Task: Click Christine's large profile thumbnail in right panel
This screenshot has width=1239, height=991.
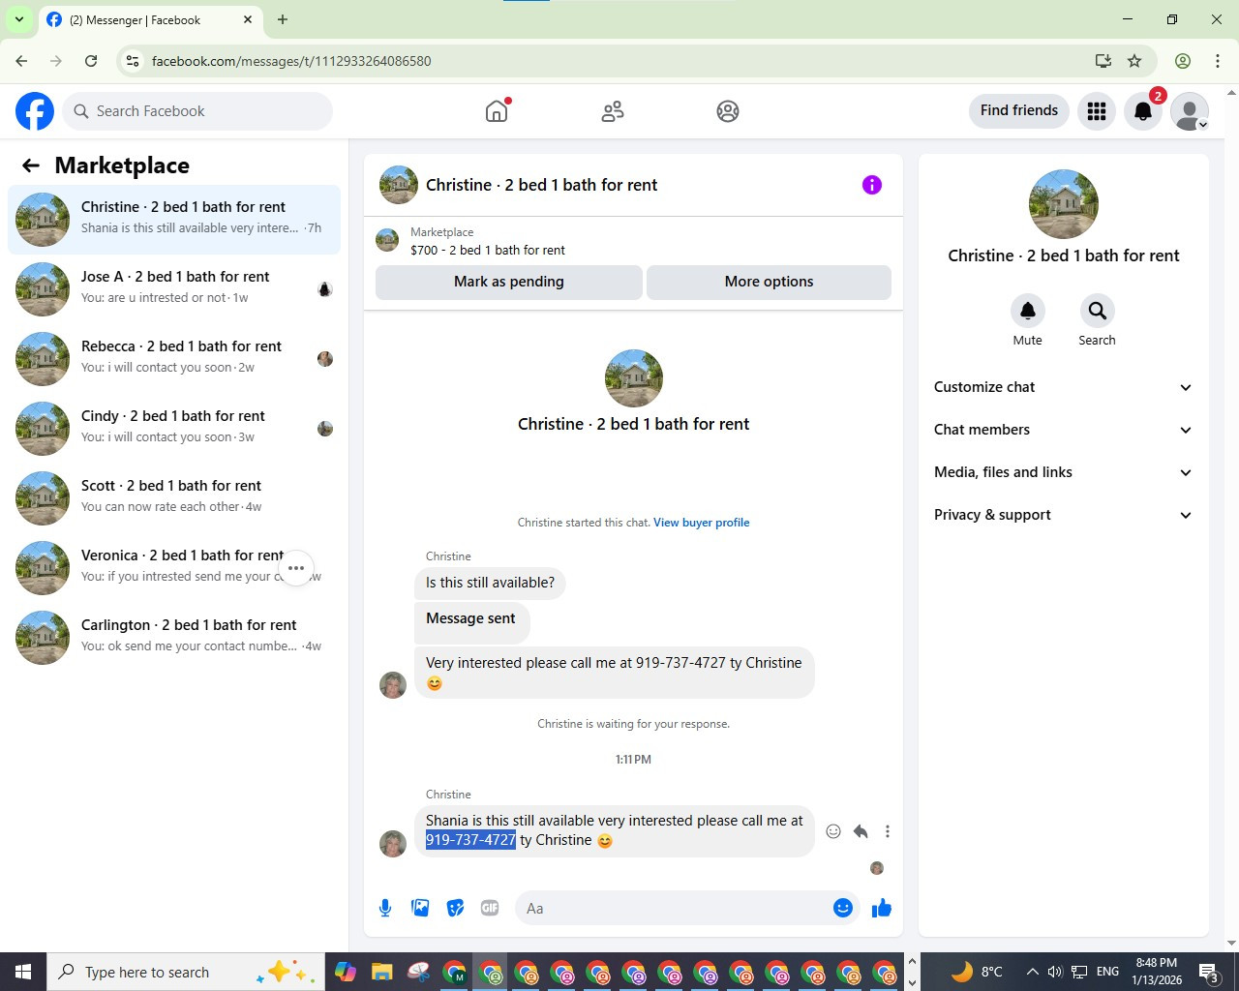Action: coord(1063,204)
